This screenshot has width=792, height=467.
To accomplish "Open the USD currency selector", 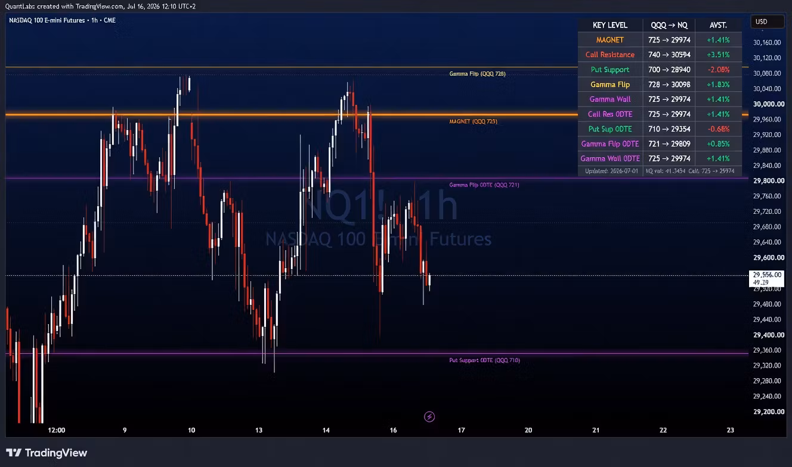I will pos(768,21).
